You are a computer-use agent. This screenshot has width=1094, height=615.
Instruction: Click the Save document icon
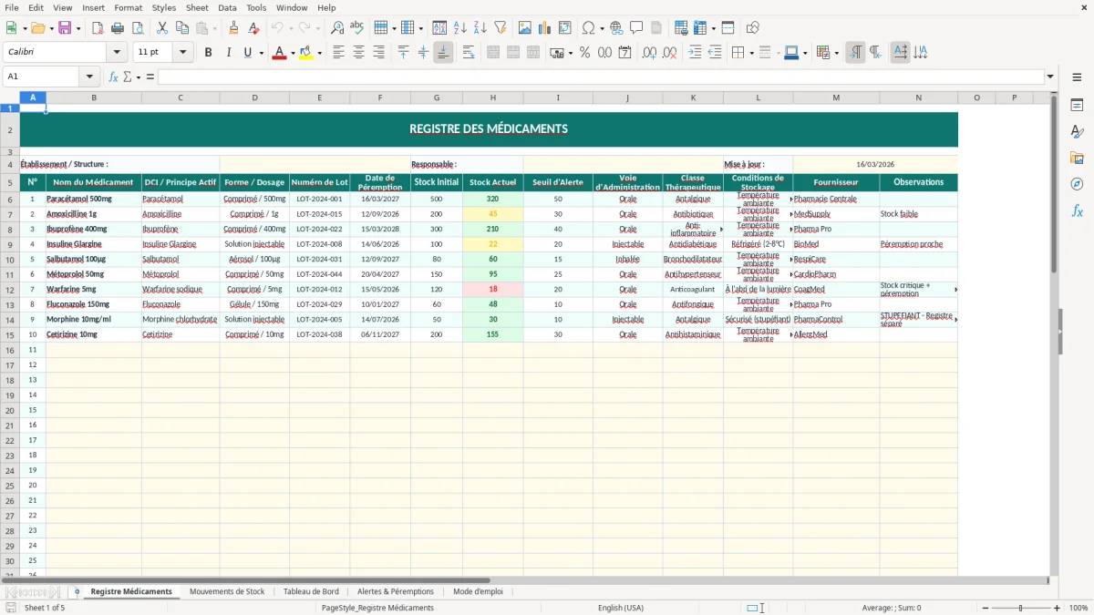click(65, 28)
